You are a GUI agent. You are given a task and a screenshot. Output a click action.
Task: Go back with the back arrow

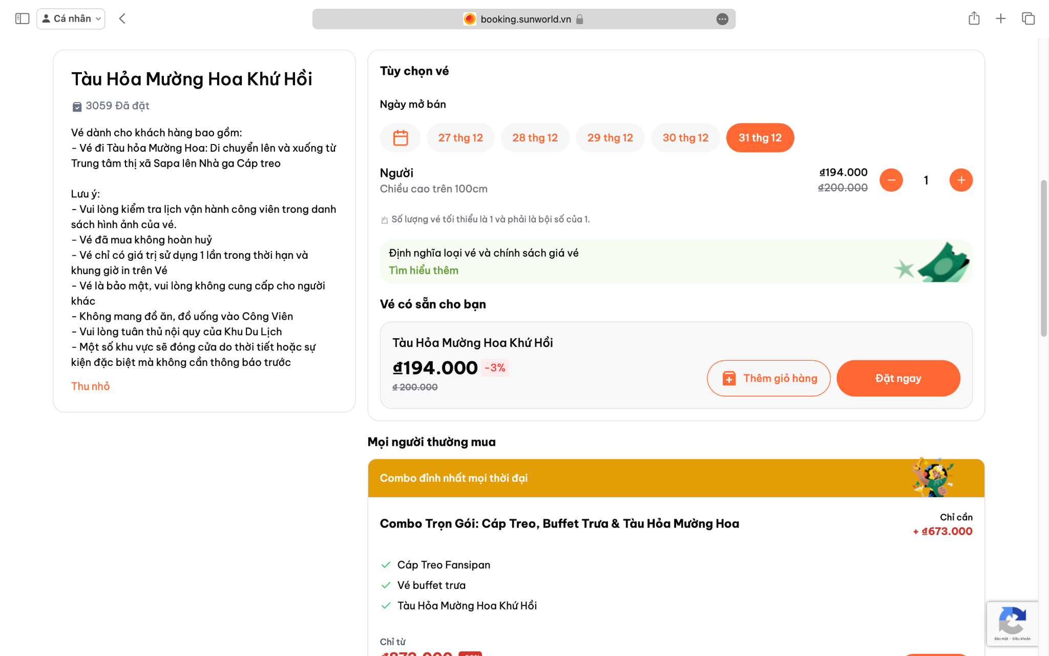[122, 19]
